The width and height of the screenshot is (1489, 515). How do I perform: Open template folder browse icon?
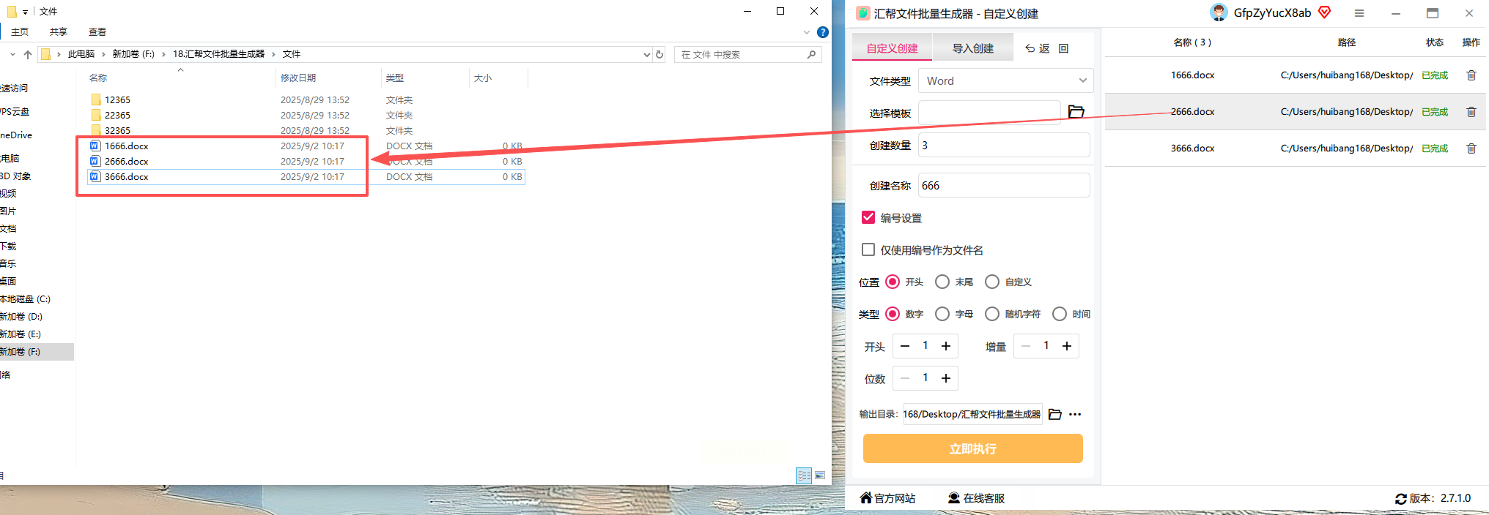pyautogui.click(x=1076, y=111)
